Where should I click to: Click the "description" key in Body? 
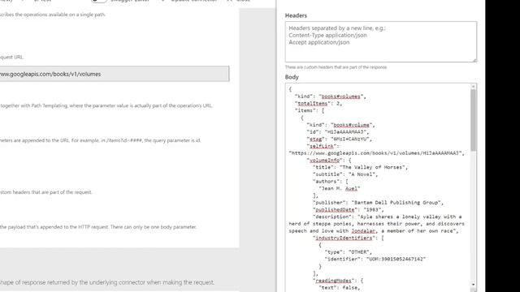coord(334,217)
